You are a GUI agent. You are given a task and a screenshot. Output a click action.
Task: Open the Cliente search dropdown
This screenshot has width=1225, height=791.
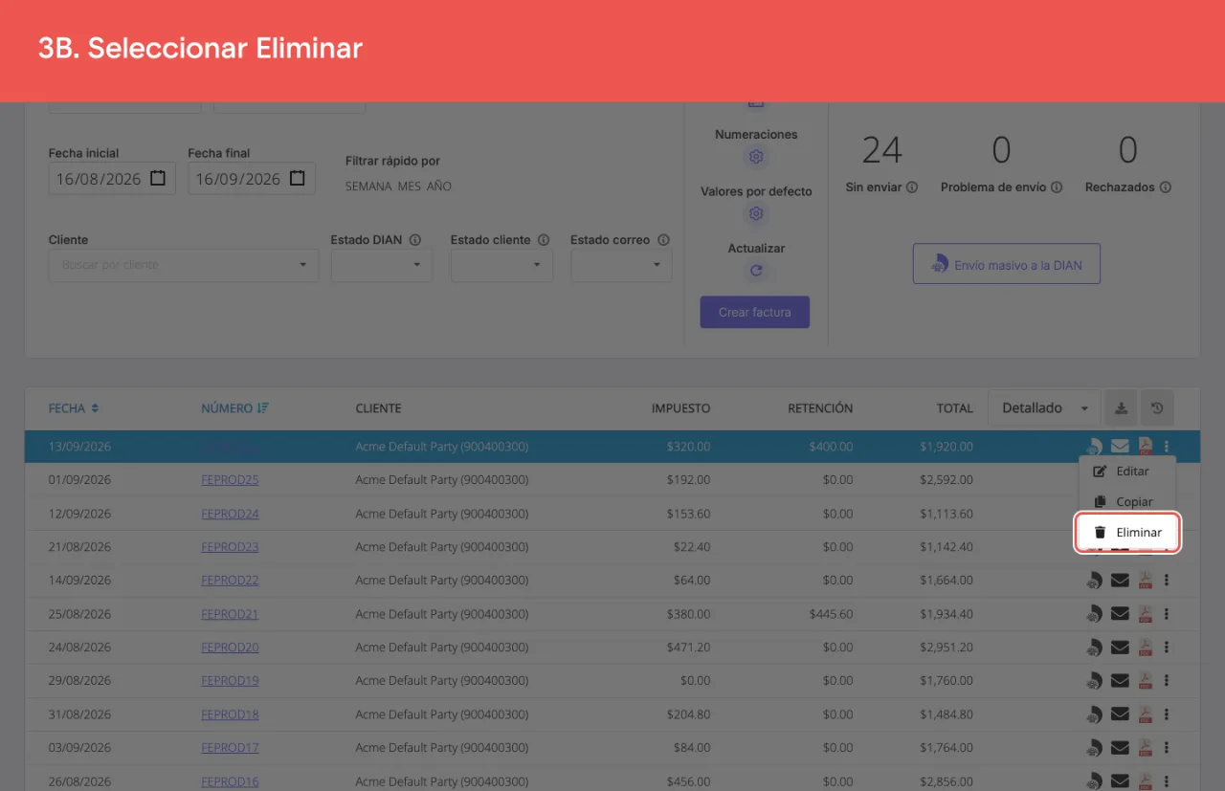[184, 265]
